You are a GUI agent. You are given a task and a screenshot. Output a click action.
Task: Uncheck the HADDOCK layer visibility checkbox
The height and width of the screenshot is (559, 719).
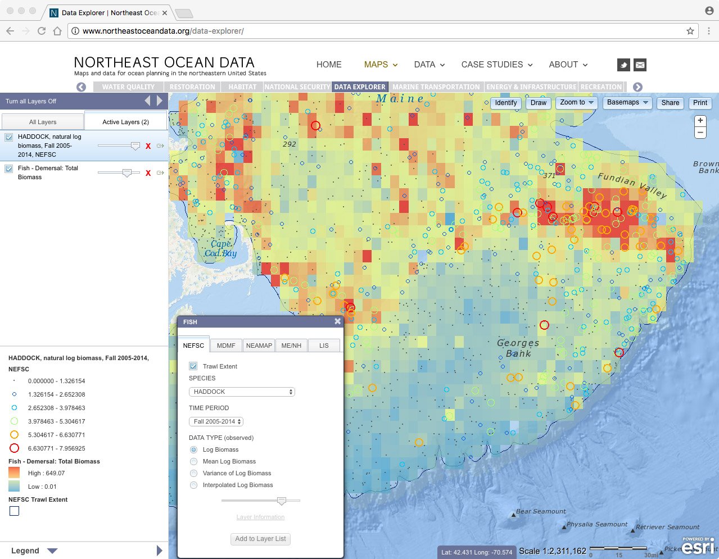tap(9, 137)
